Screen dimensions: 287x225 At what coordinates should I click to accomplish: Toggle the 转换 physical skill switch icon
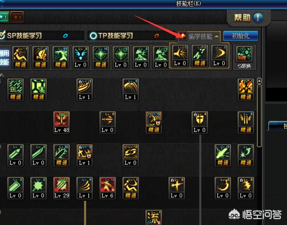[x=245, y=57]
